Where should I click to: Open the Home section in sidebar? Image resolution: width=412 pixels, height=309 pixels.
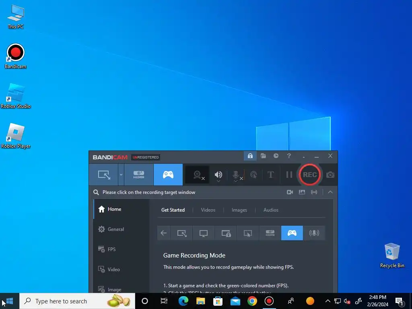point(122,209)
